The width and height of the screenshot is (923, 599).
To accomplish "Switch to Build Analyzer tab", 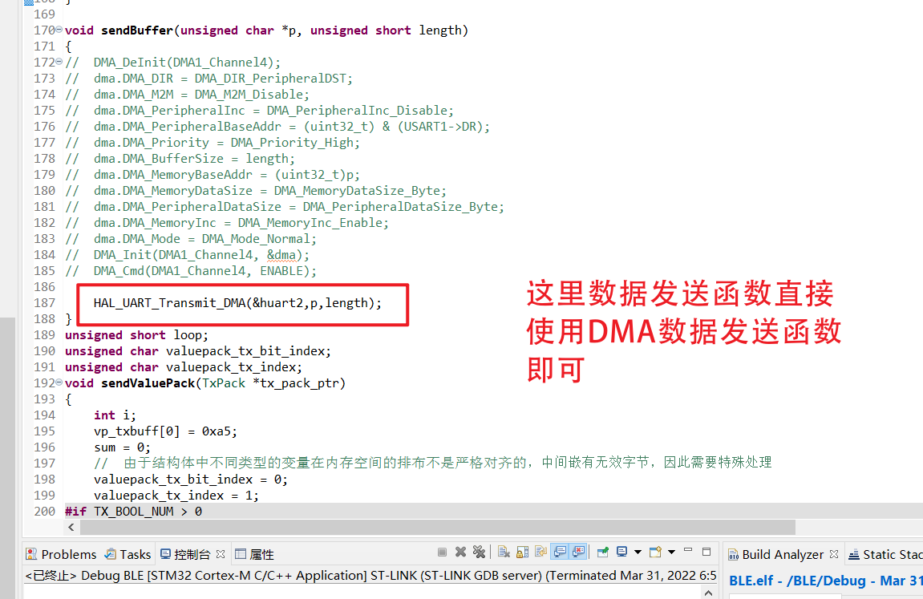I will click(775, 554).
